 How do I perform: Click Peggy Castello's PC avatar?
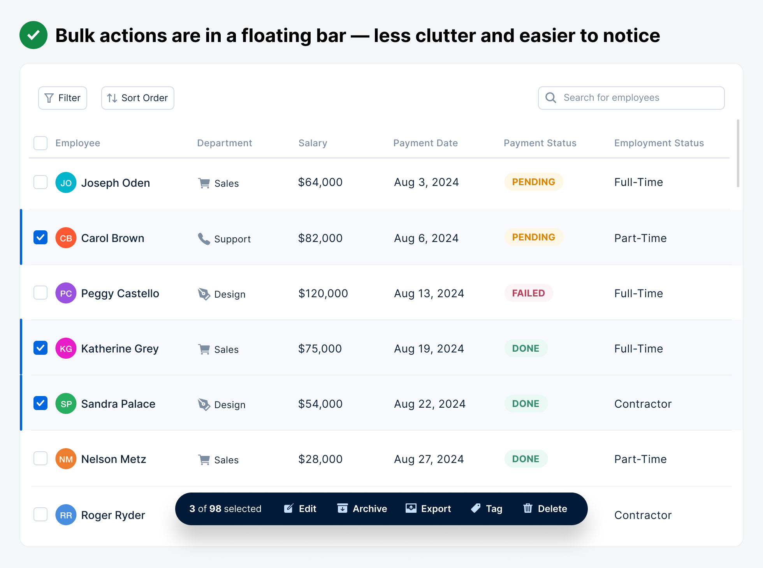[x=66, y=293]
